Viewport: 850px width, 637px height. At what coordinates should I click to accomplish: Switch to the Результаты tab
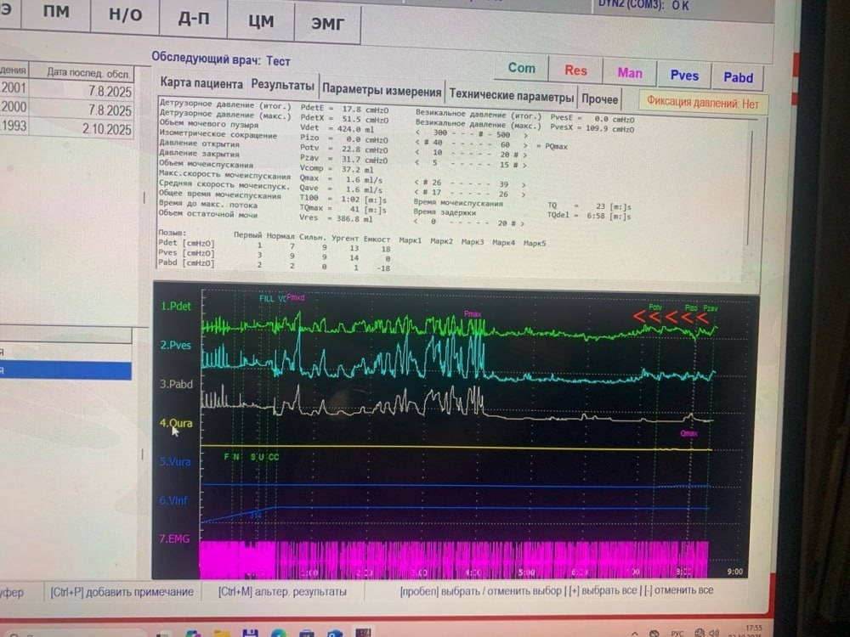[282, 85]
